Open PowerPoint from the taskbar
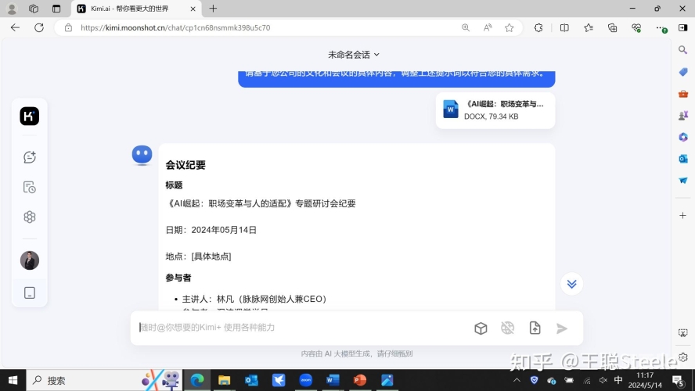 (360, 380)
